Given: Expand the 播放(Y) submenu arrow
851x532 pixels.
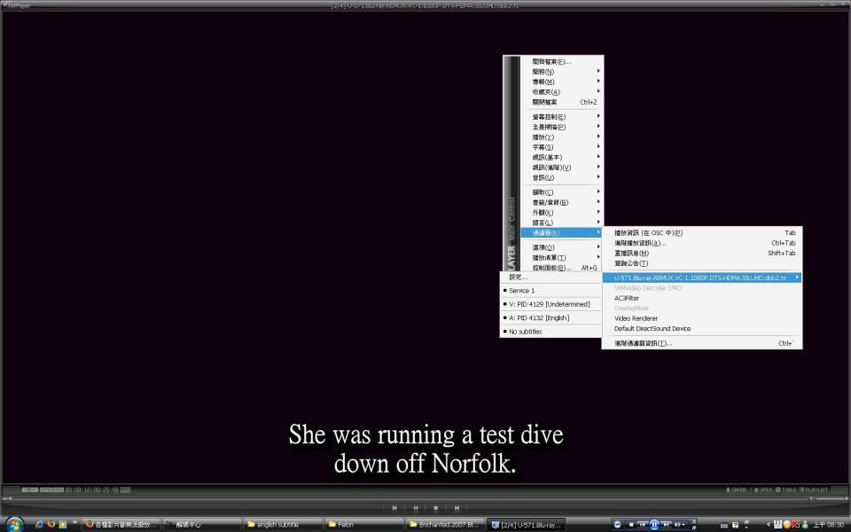Looking at the screenshot, I should tap(598, 137).
